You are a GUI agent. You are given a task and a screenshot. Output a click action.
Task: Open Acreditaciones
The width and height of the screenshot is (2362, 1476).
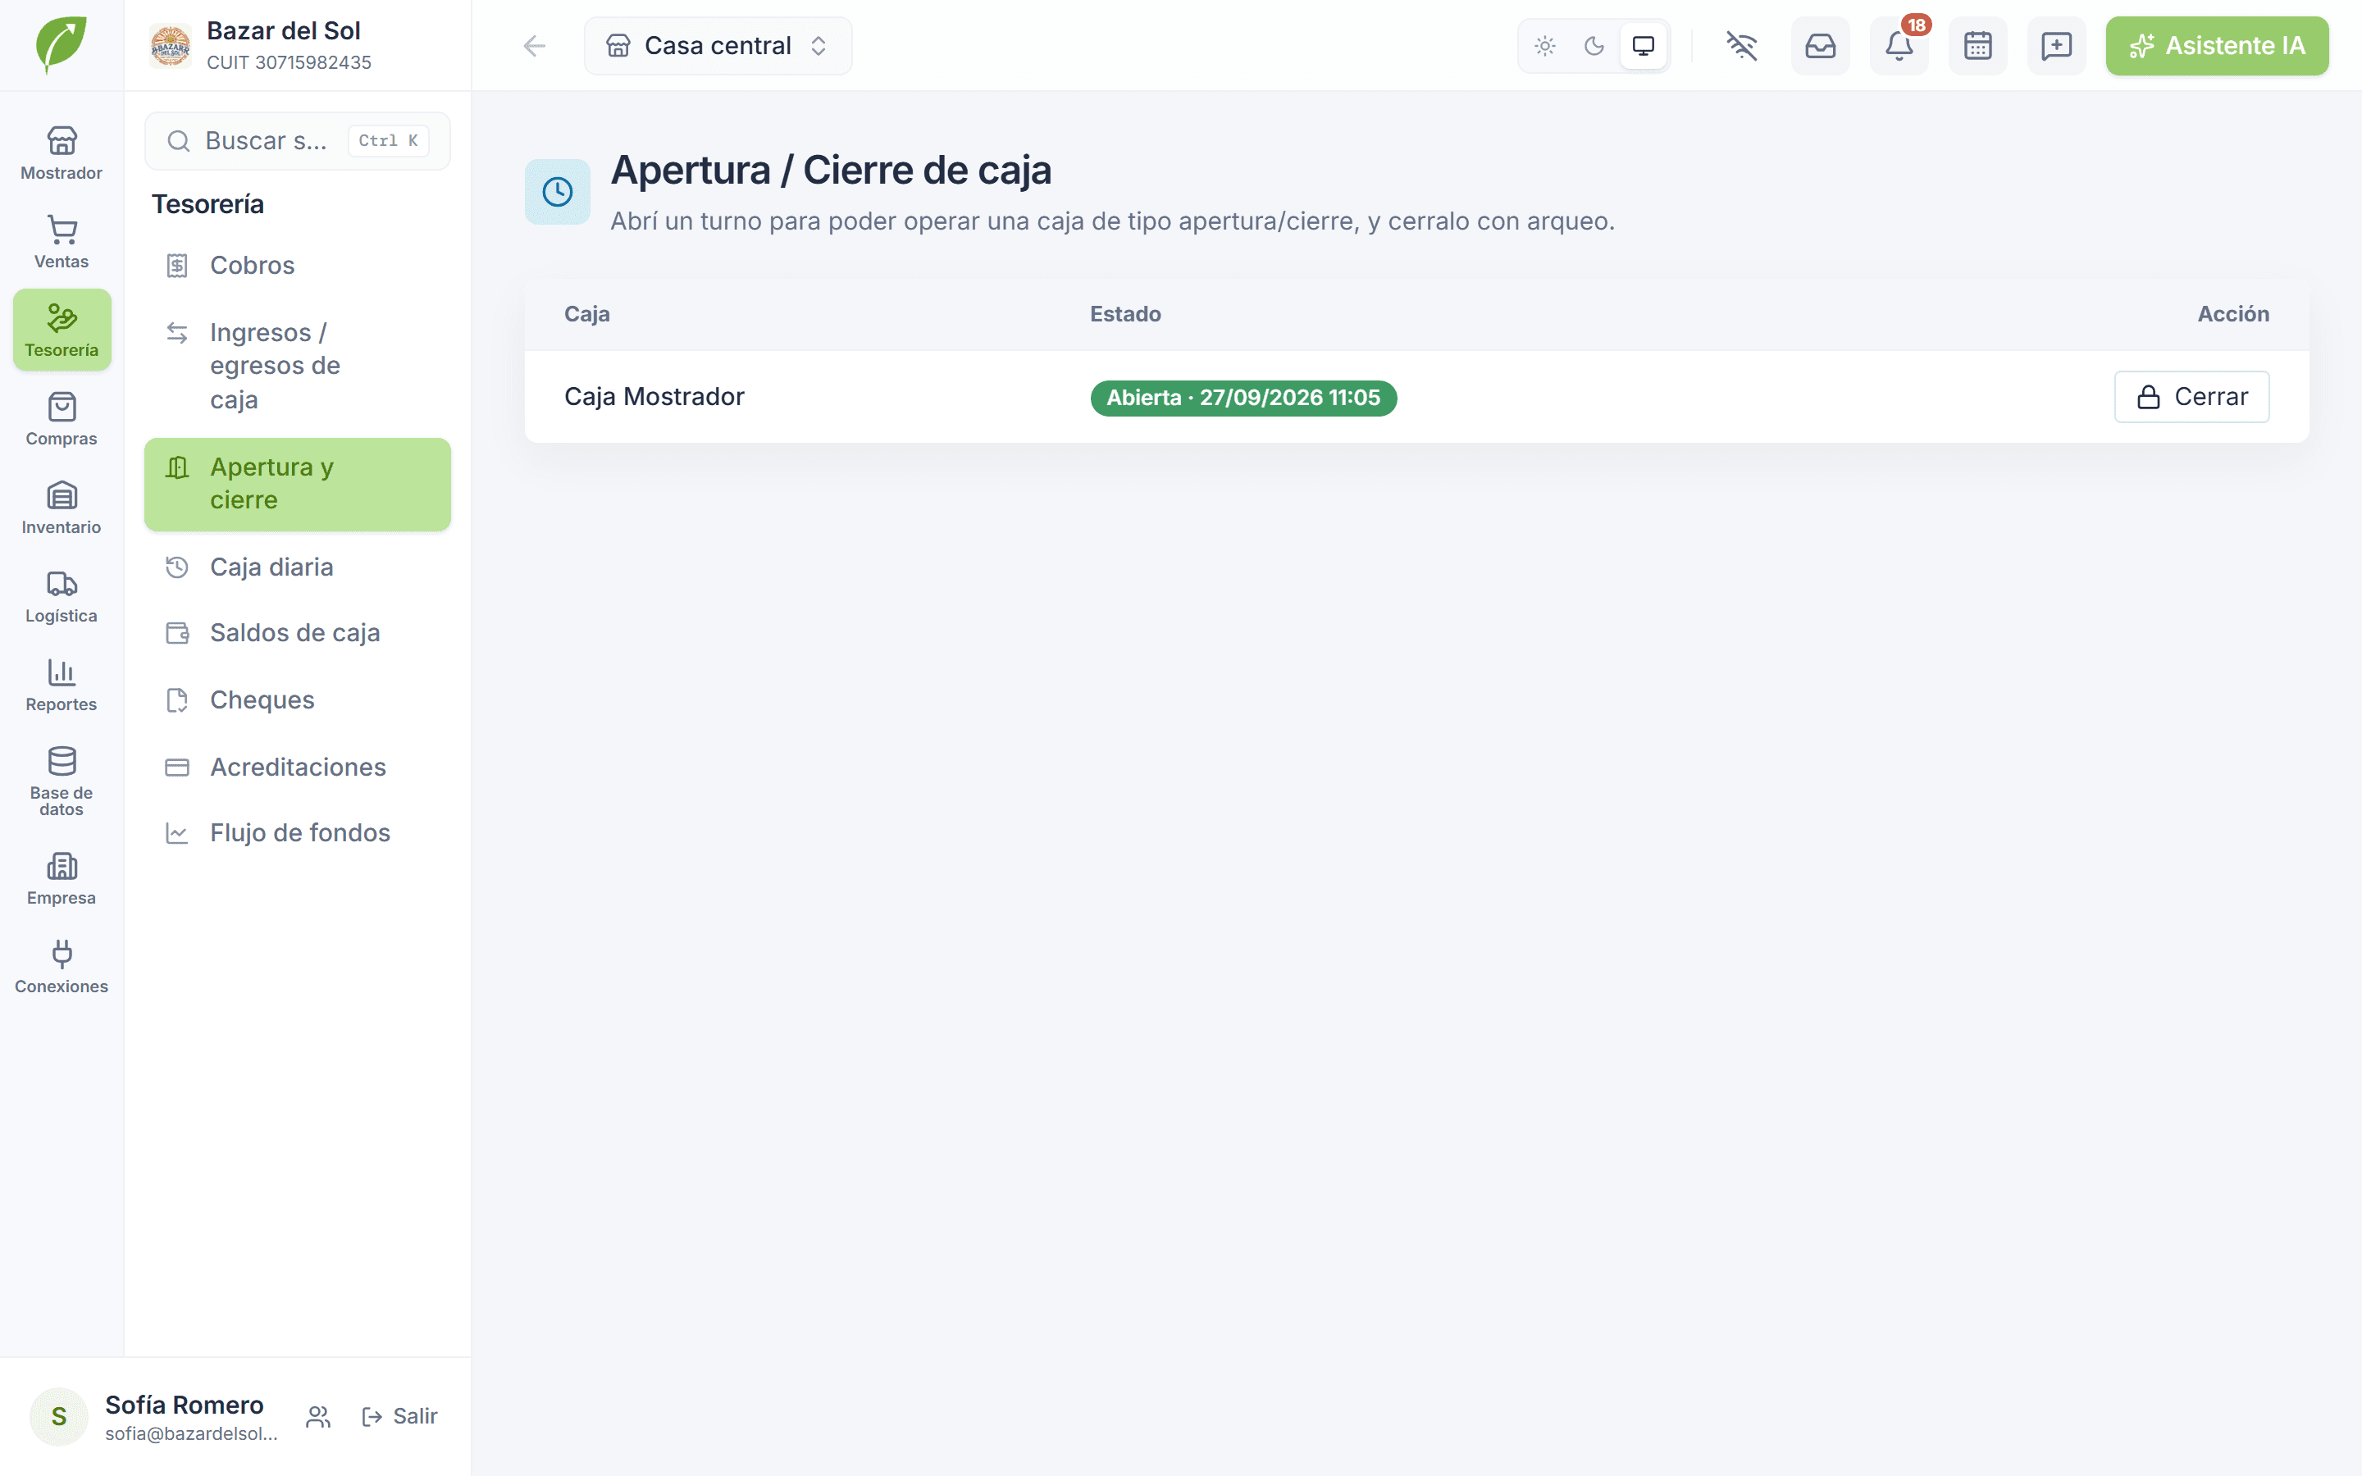pos(297,768)
